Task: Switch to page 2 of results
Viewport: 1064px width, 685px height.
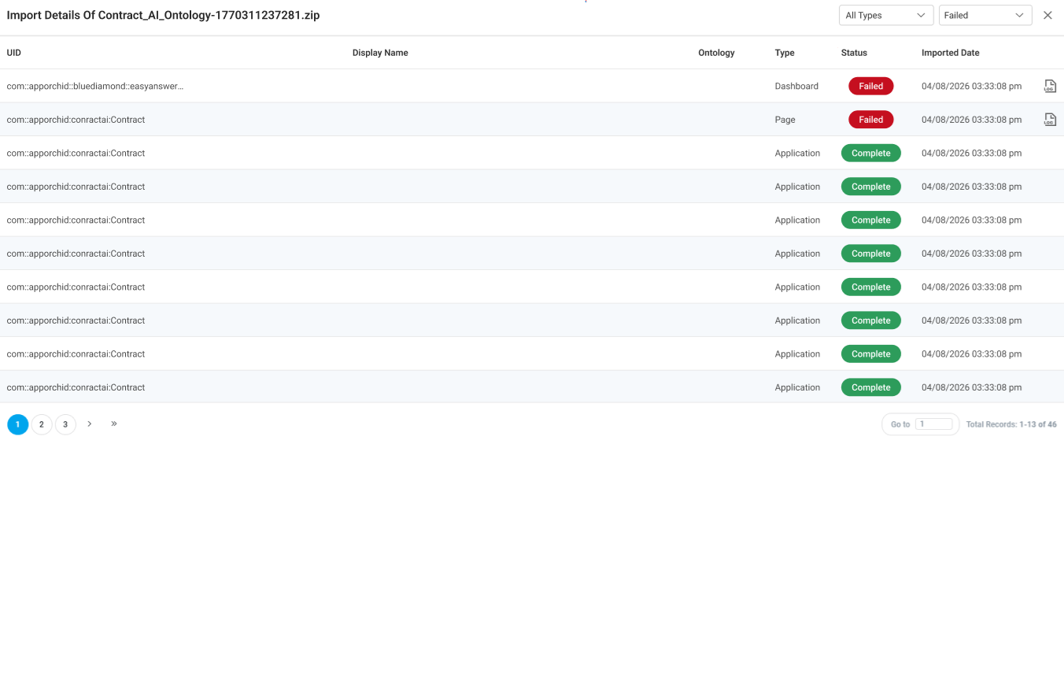Action: pyautogui.click(x=42, y=424)
